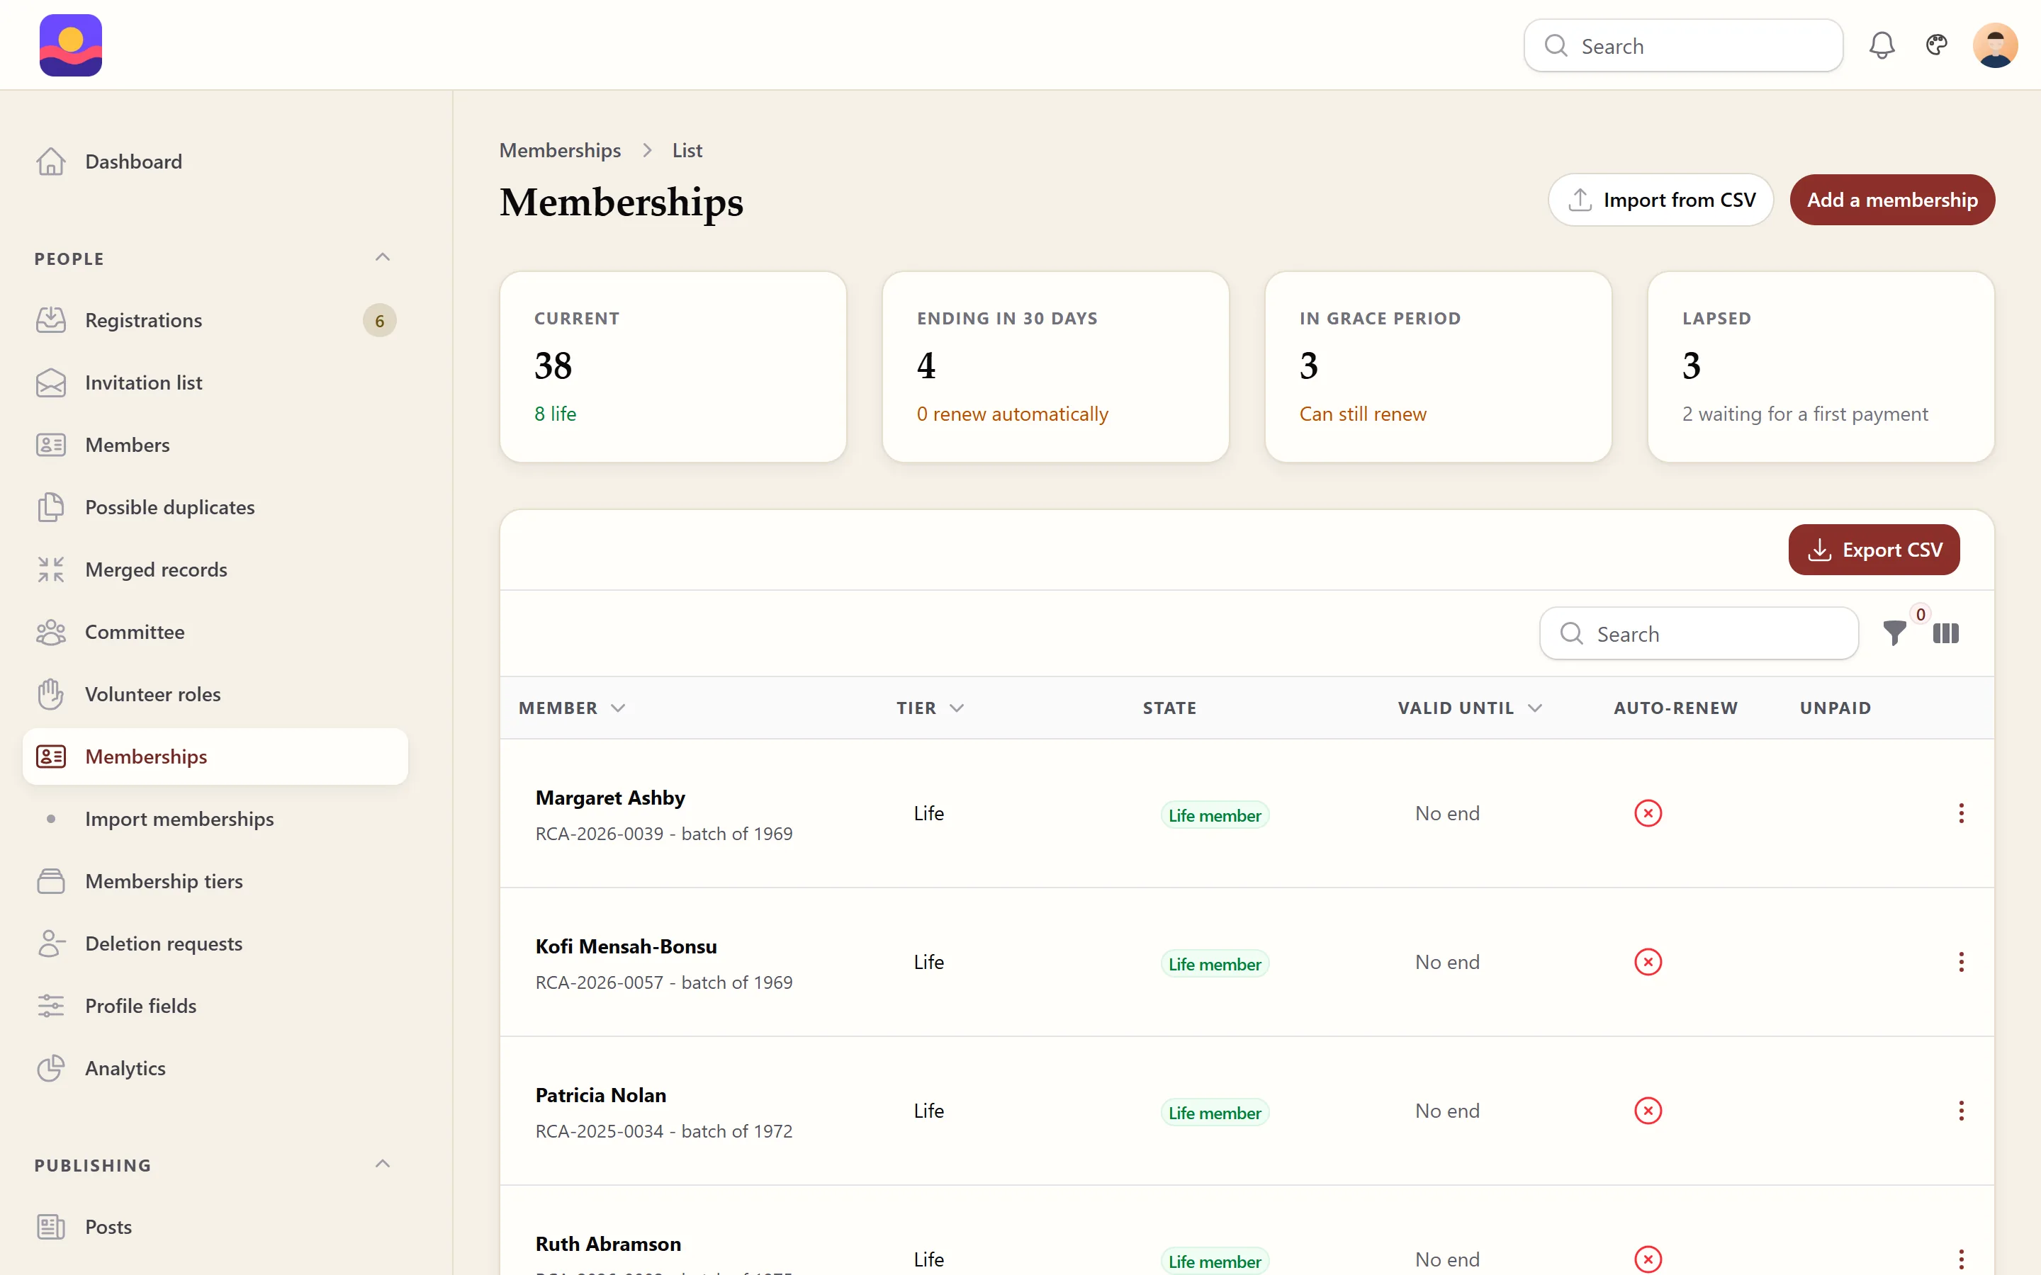Collapse the People sidebar section
2041x1275 pixels.
click(382, 257)
